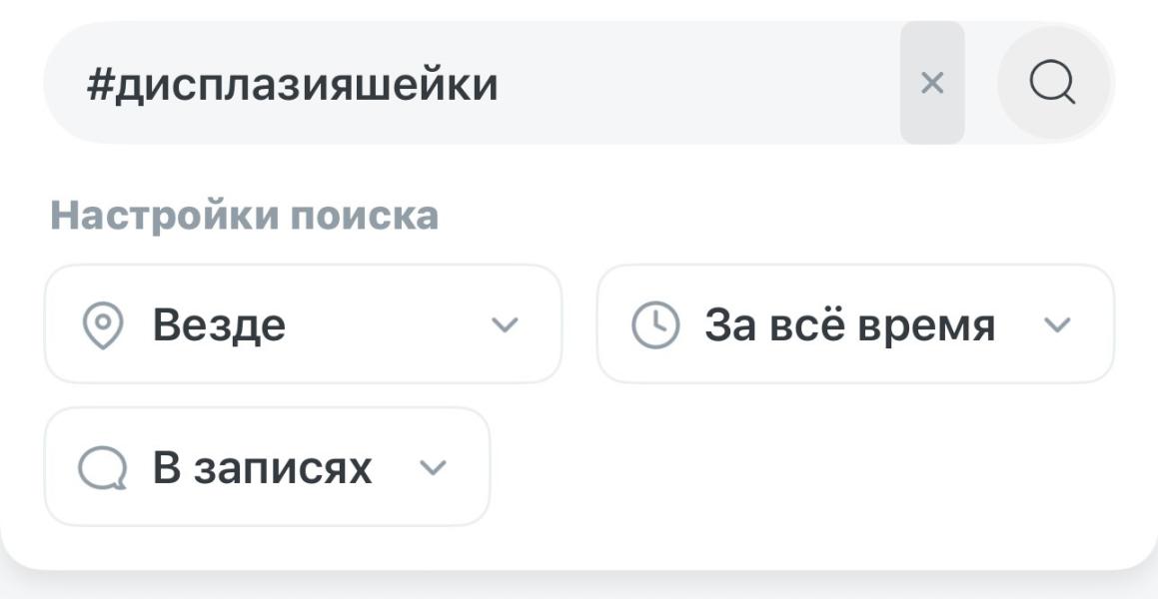Clear the search text with X
This screenshot has width=1158, height=599.
click(x=931, y=83)
